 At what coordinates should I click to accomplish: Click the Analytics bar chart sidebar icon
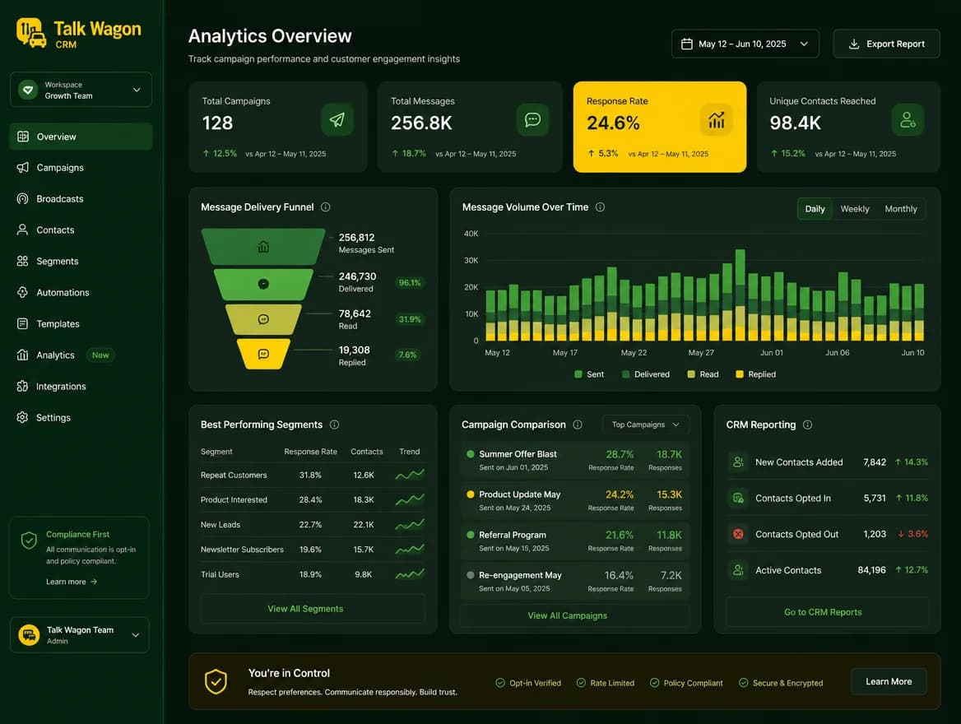click(x=23, y=355)
